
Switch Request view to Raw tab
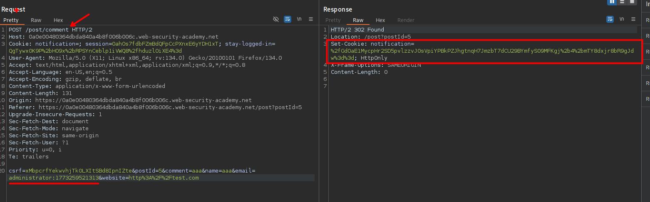coord(36,20)
